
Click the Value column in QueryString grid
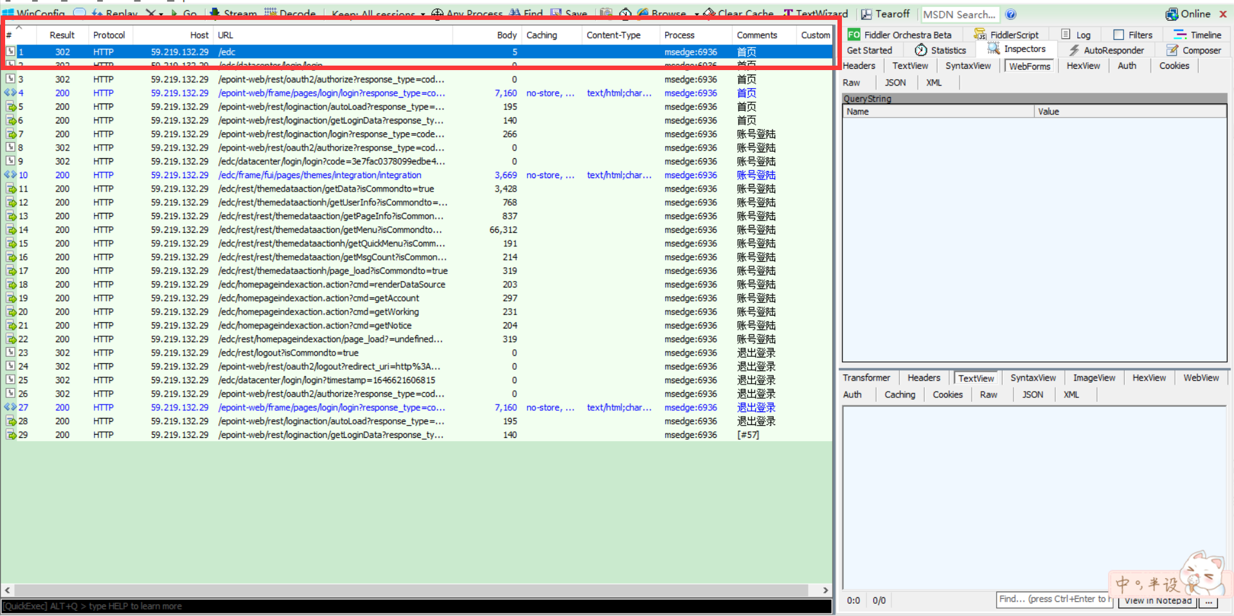pyautogui.click(x=1131, y=111)
